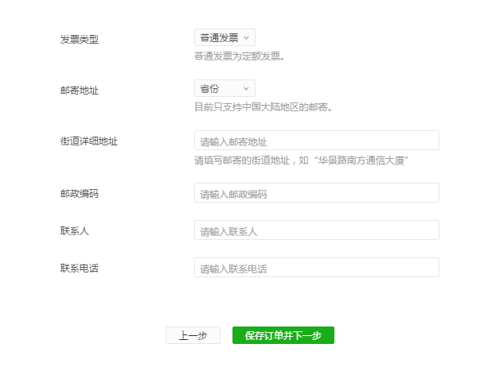Click the green 保存订单并下一步 button

(x=283, y=335)
